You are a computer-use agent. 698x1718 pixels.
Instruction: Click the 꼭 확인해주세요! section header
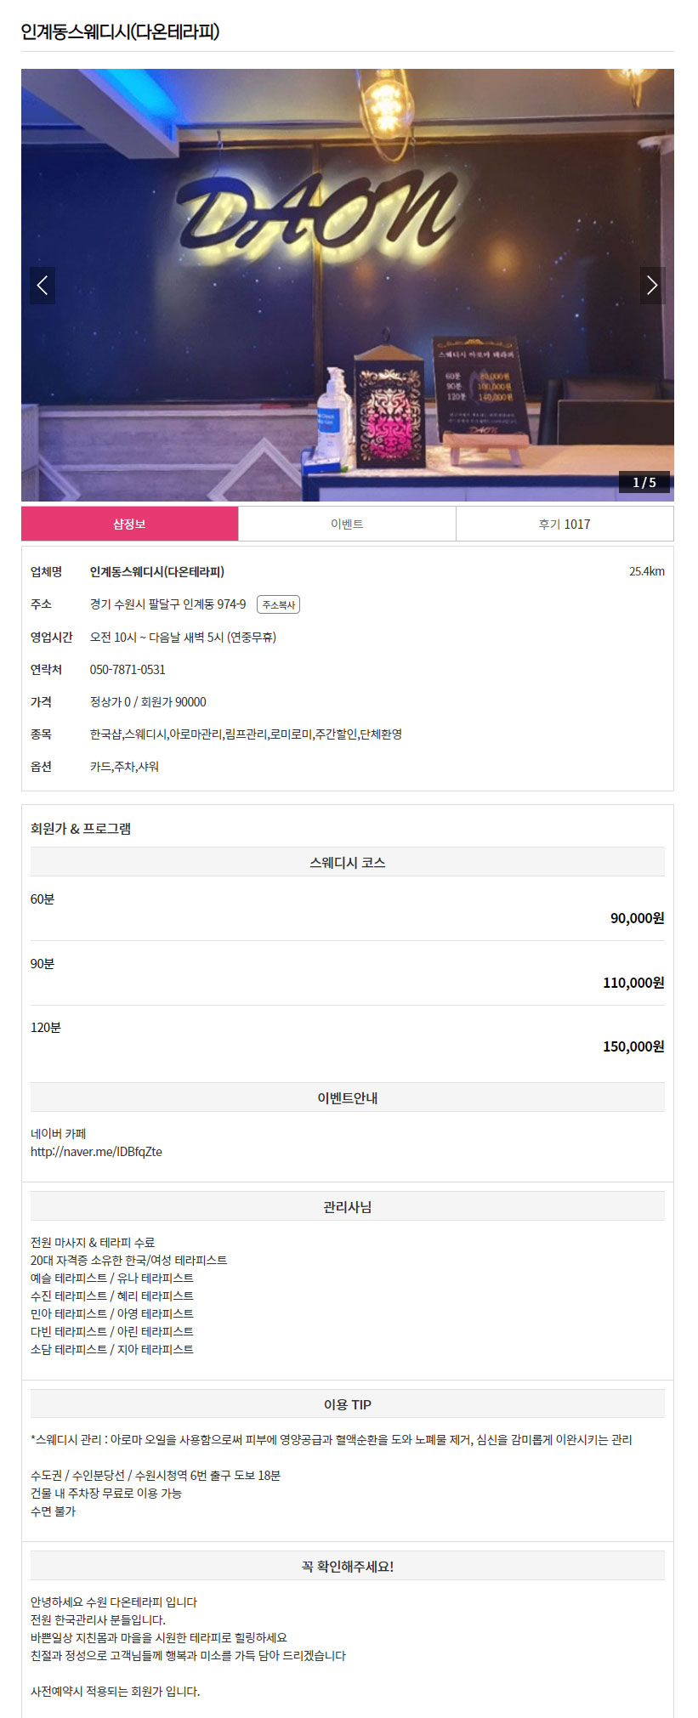(x=348, y=1566)
